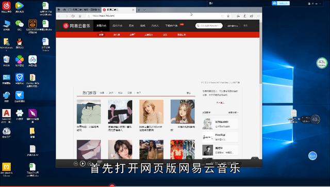The image size is (330, 187).
Task: Open the OCR text recognition app icon
Action: [x=32, y=24]
